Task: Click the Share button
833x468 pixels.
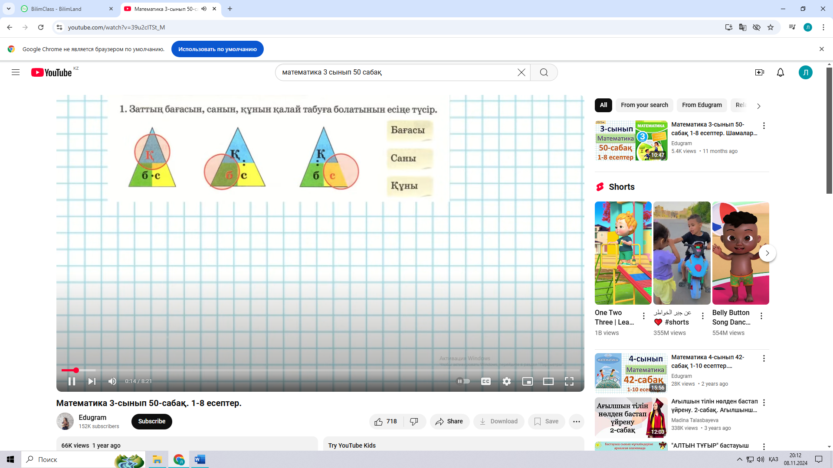Action: tap(449, 421)
